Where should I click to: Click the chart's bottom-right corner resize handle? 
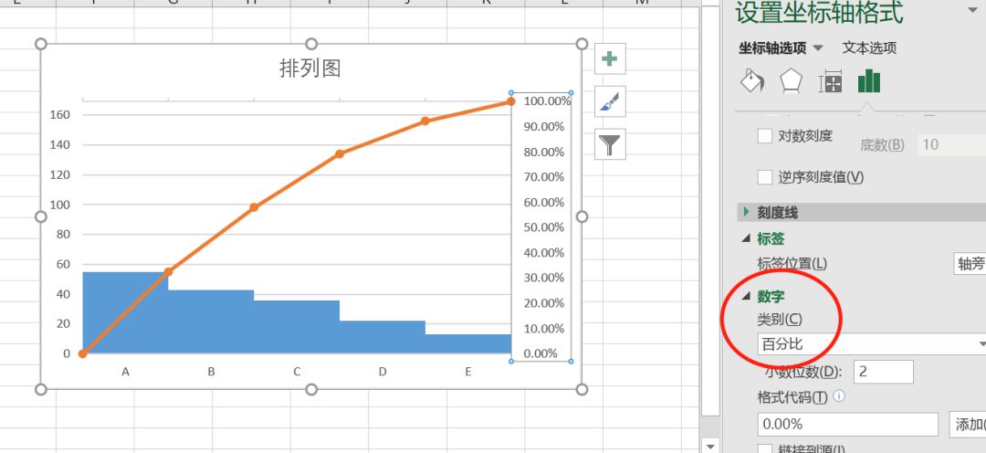coord(582,389)
